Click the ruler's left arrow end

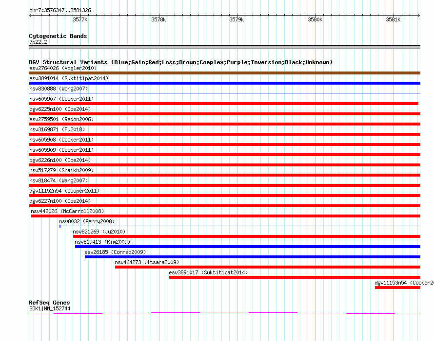30,15
